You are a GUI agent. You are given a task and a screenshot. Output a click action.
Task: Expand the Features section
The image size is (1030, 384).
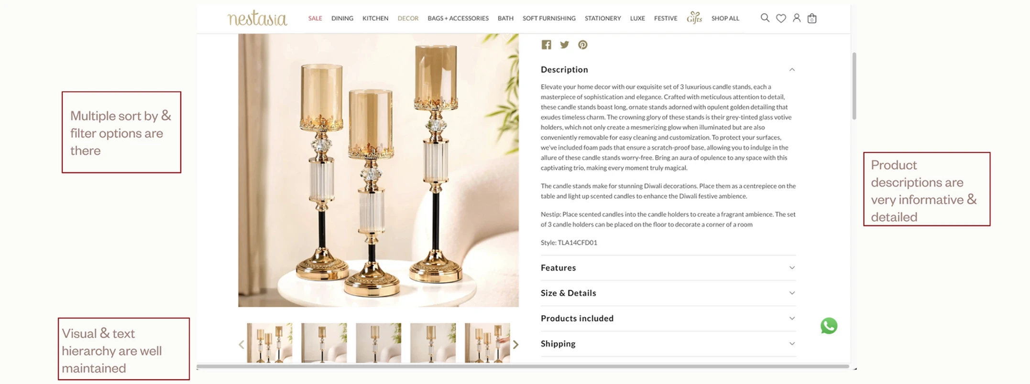(668, 268)
